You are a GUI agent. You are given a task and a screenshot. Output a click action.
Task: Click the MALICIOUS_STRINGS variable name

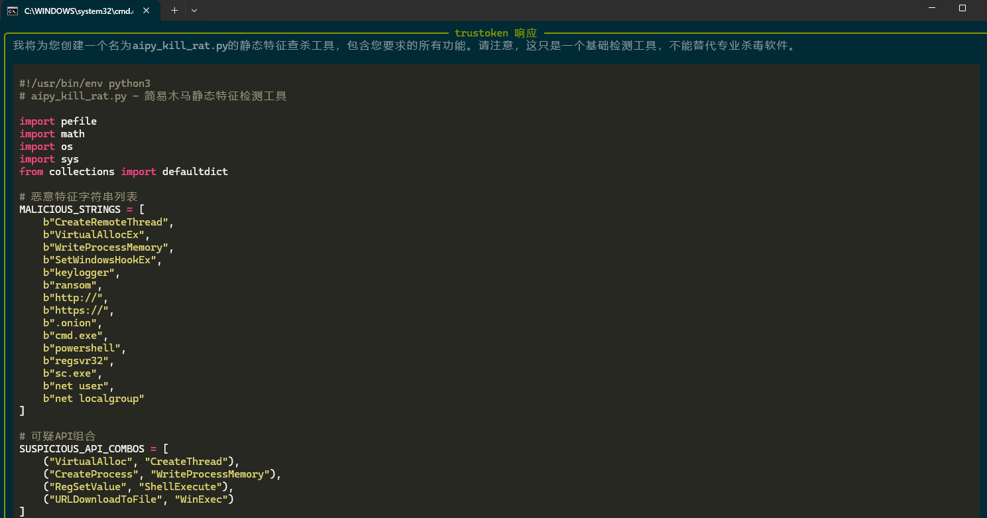pyautogui.click(x=70, y=210)
